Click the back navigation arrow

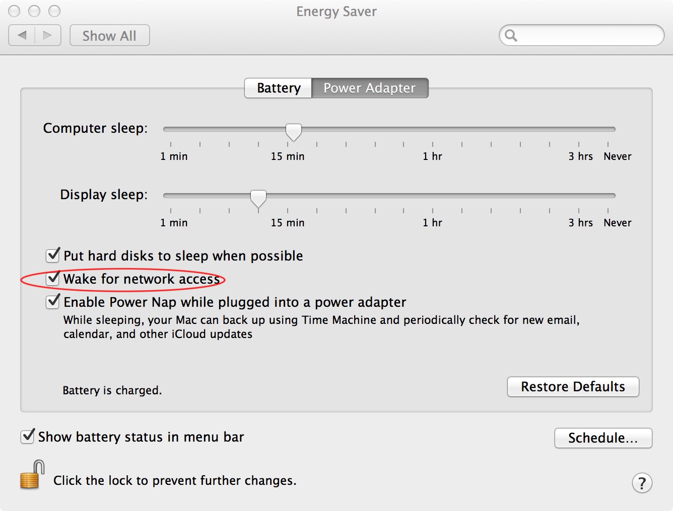click(22, 35)
